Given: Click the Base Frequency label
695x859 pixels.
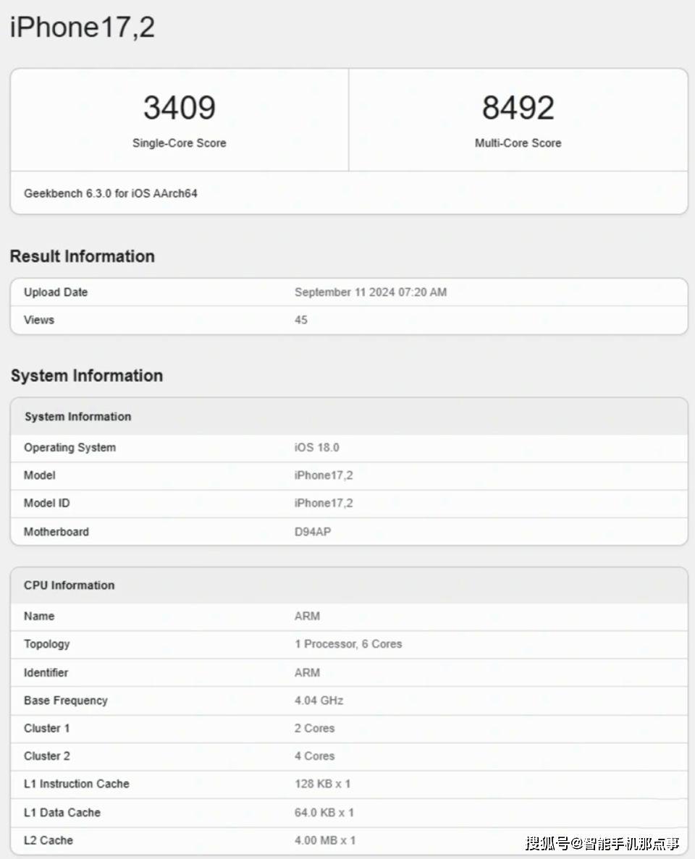Looking at the screenshot, I should click(x=66, y=701).
